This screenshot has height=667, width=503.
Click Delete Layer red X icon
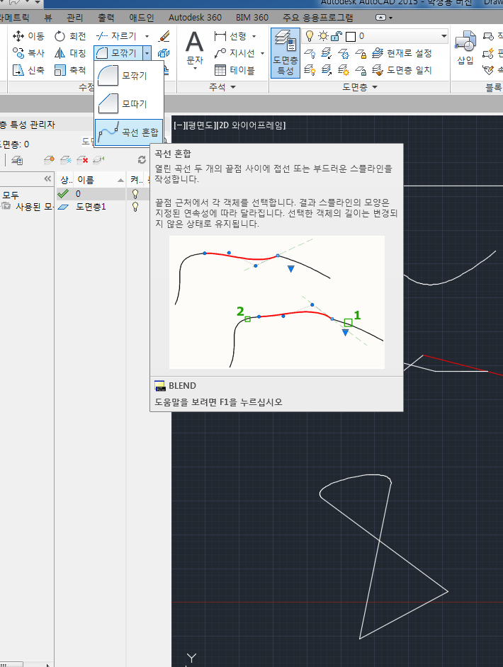(82, 160)
